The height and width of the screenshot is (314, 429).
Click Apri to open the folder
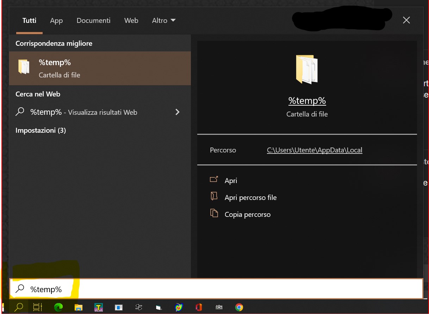[x=231, y=180]
